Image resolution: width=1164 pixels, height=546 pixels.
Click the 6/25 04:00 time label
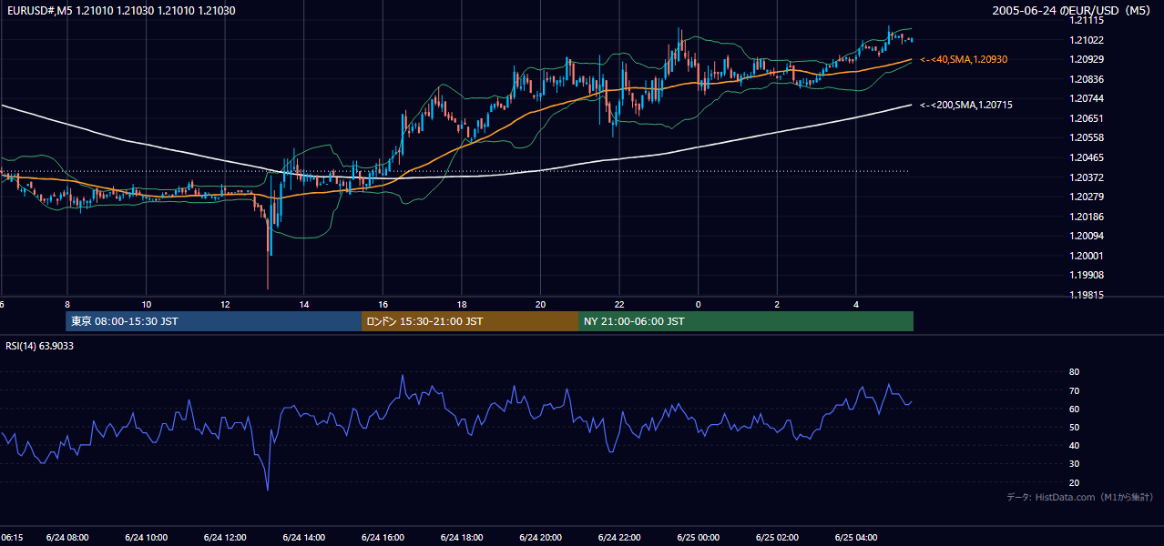coord(856,538)
